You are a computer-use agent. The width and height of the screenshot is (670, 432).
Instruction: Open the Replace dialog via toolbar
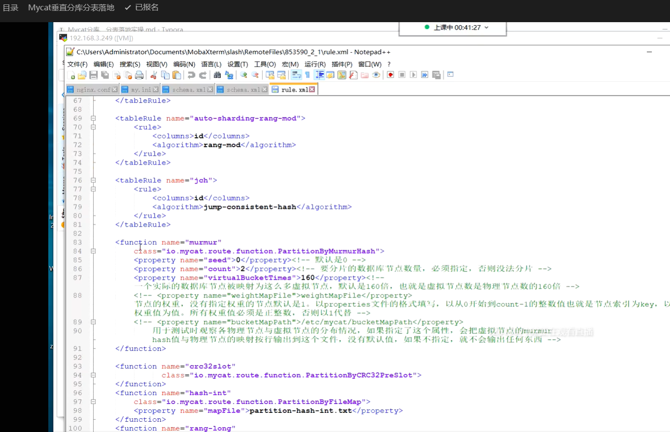pos(228,75)
